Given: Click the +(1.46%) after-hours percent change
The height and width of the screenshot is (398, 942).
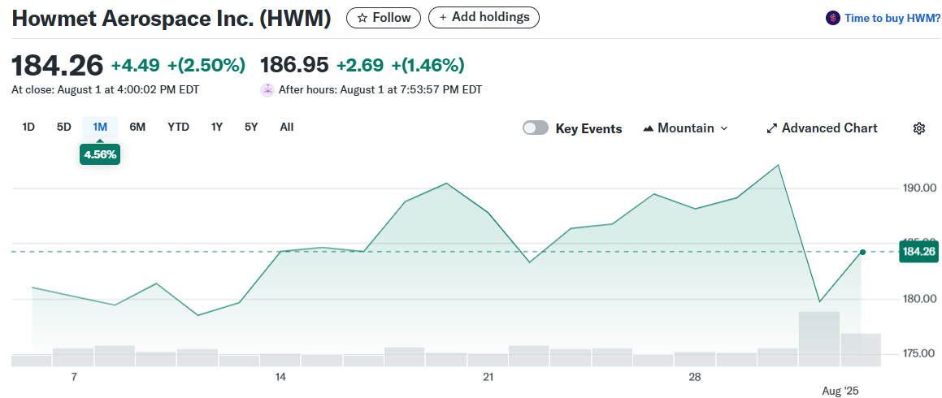Looking at the screenshot, I should click(428, 65).
